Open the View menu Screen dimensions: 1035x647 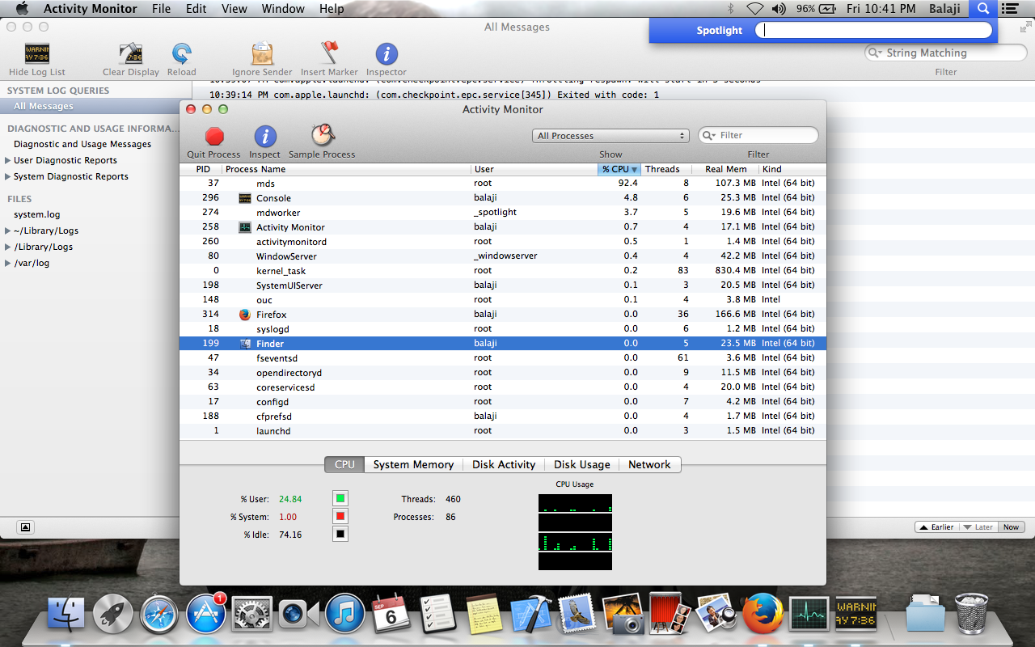click(234, 9)
